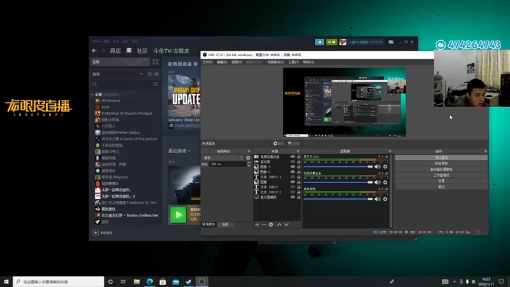Image resolution: width=510 pixels, height=287 pixels.
Task: Move the selected source up with the up arrow
Action: (x=279, y=224)
